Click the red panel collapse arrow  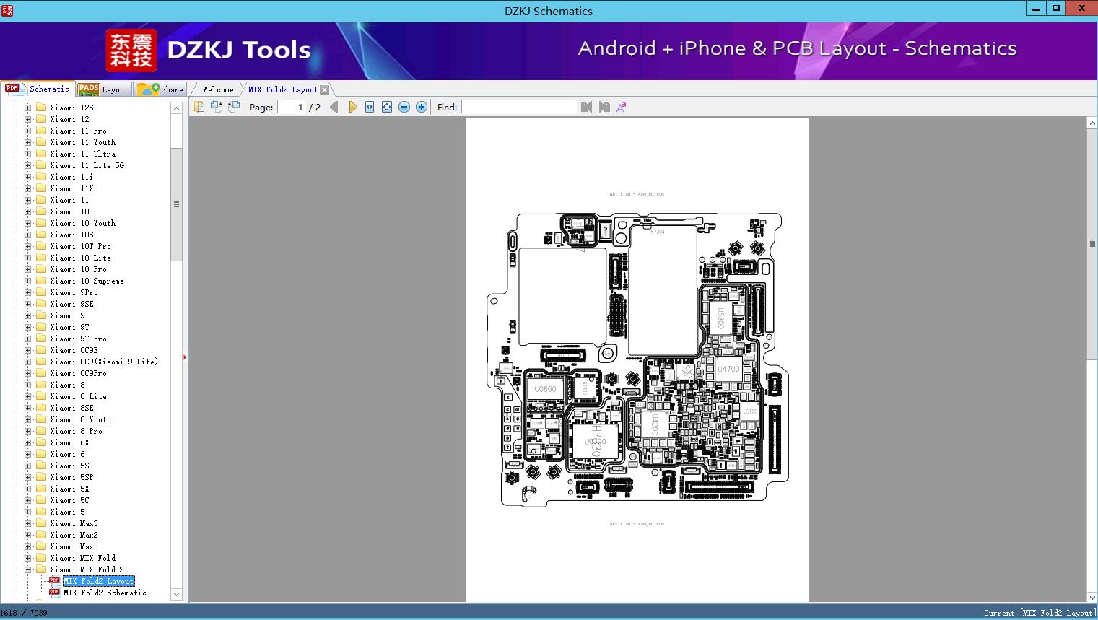pos(185,357)
